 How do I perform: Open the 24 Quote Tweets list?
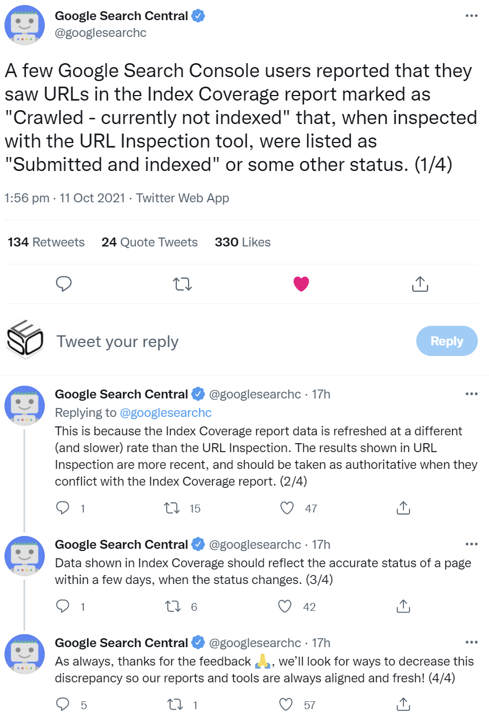point(149,242)
